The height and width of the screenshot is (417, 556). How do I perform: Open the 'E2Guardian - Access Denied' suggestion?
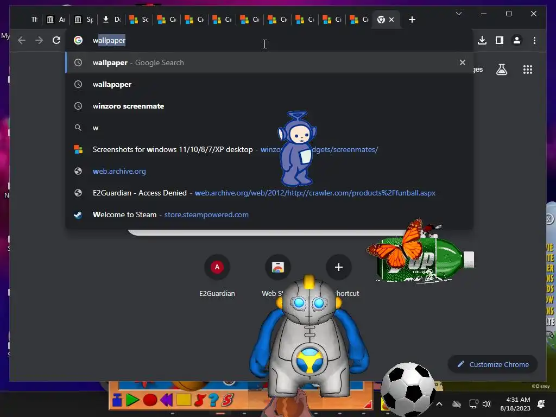click(x=269, y=193)
